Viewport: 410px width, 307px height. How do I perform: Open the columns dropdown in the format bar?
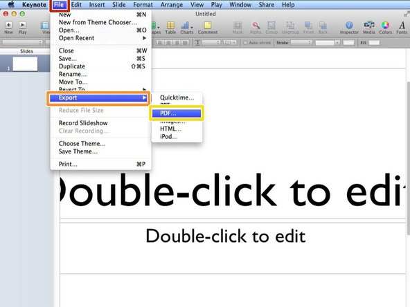[230, 43]
